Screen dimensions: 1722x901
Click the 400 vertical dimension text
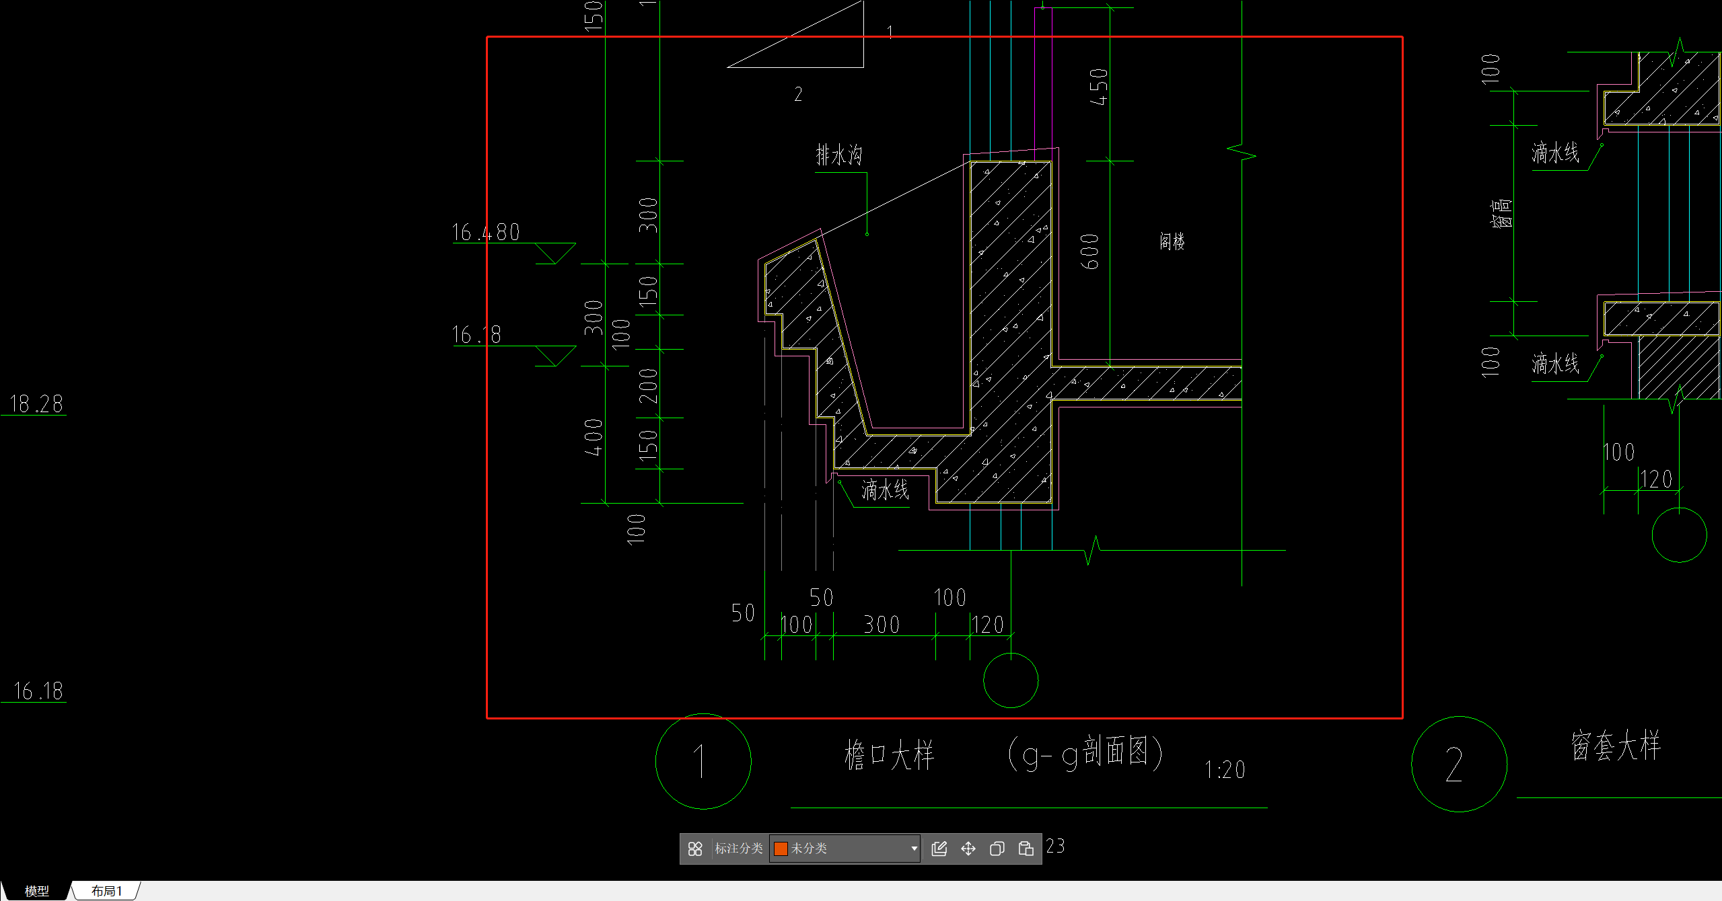coord(594,437)
